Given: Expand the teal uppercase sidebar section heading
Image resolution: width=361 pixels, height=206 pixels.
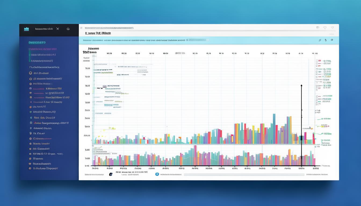Looking at the screenshot, I should 37,42.
